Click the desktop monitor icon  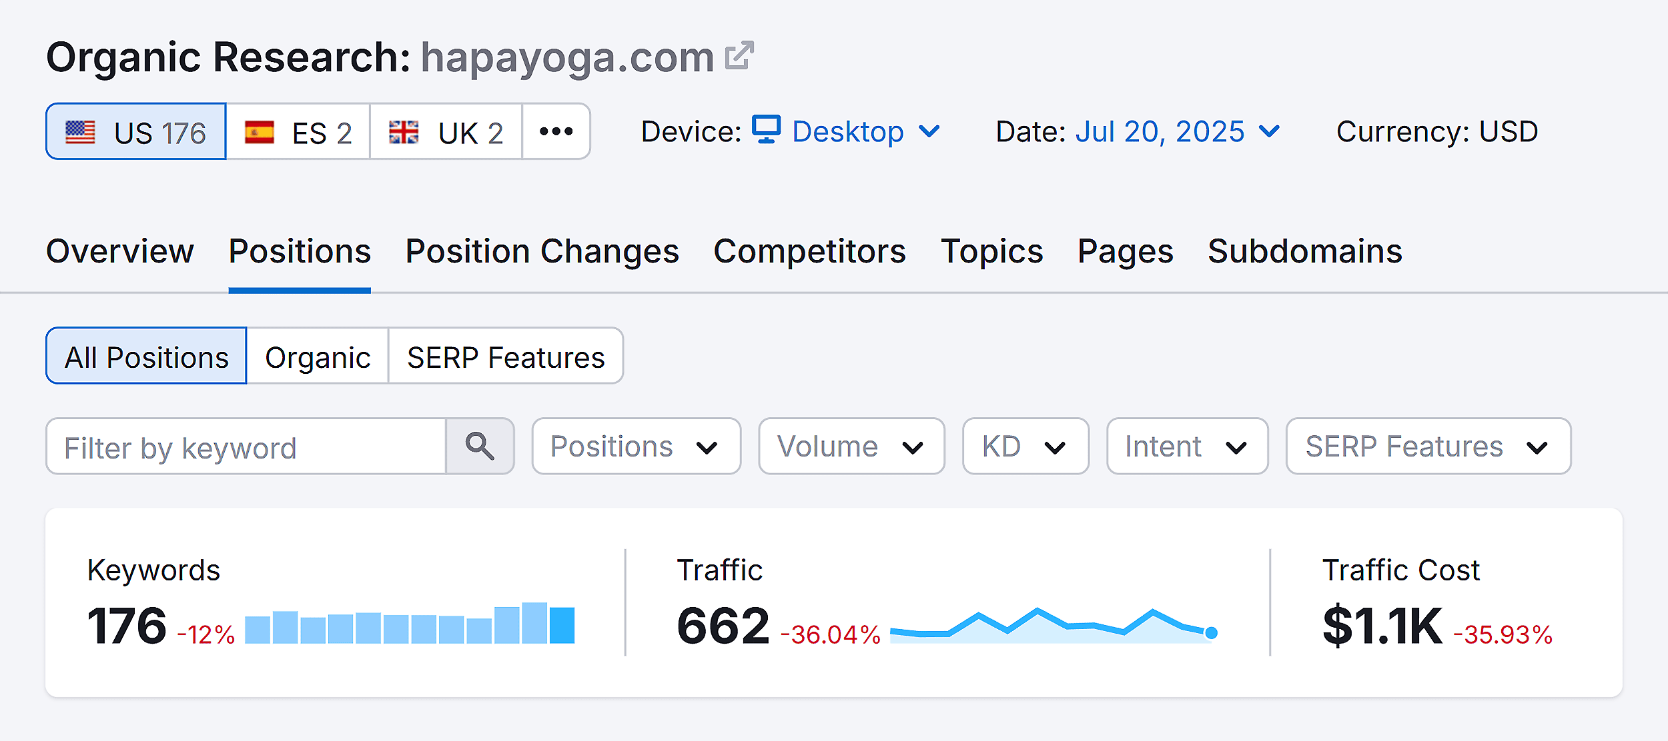pos(766,129)
